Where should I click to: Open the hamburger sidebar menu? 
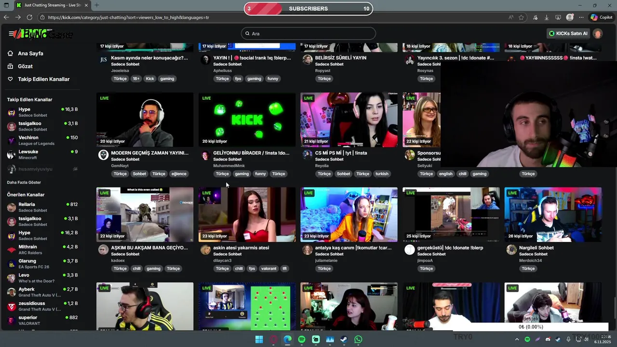click(x=11, y=34)
